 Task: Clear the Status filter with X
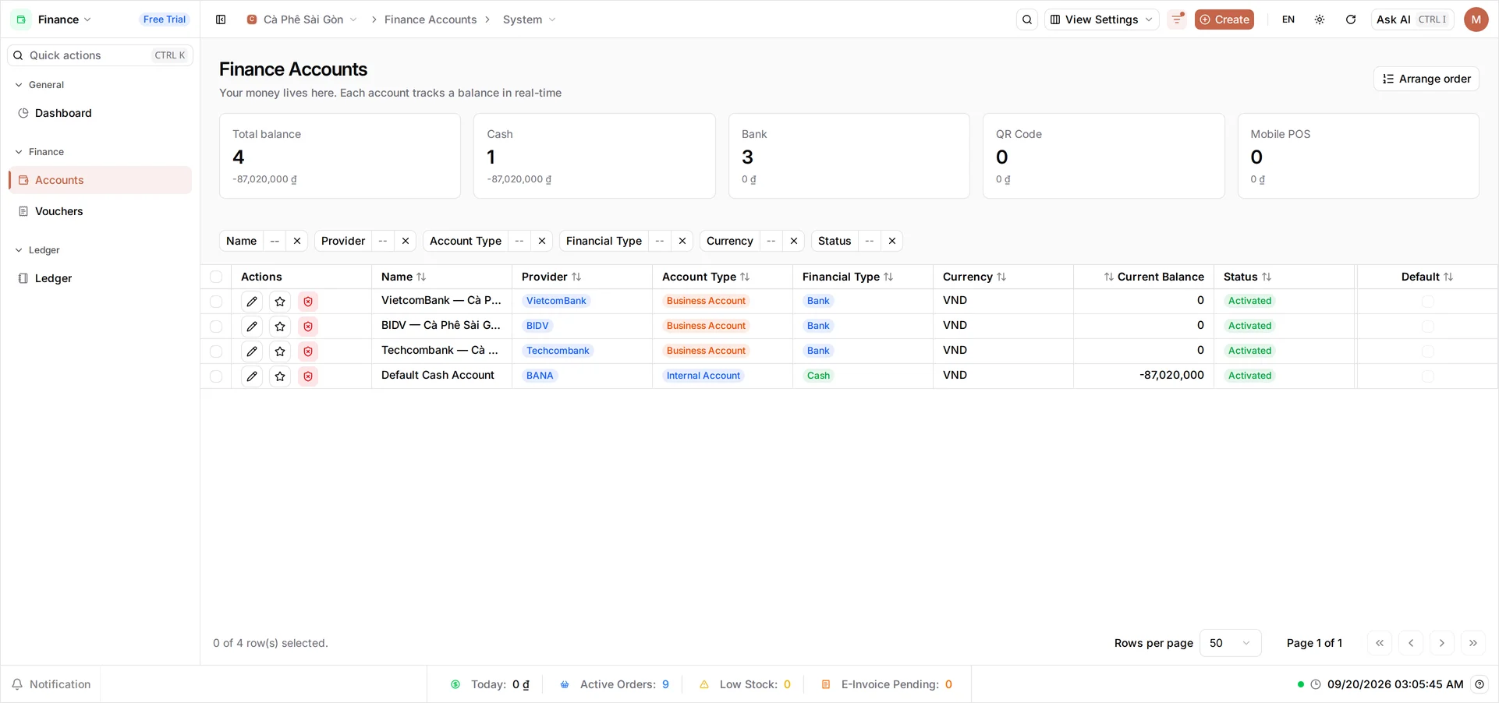(892, 241)
